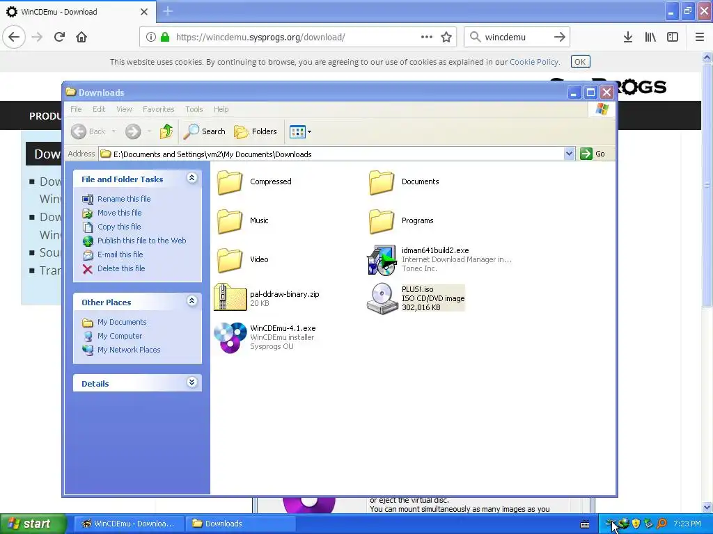Viewport: 713px width, 534px height.
Task: Select the pal-ddraw-binary.zip archive icon
Action: 230,298
